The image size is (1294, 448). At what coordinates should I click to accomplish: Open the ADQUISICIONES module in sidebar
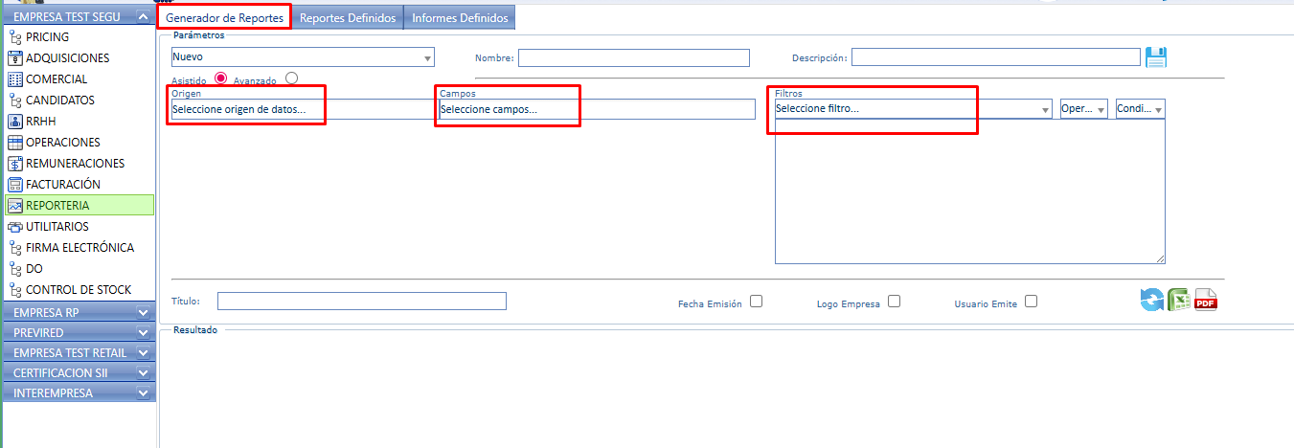pyautogui.click(x=67, y=58)
